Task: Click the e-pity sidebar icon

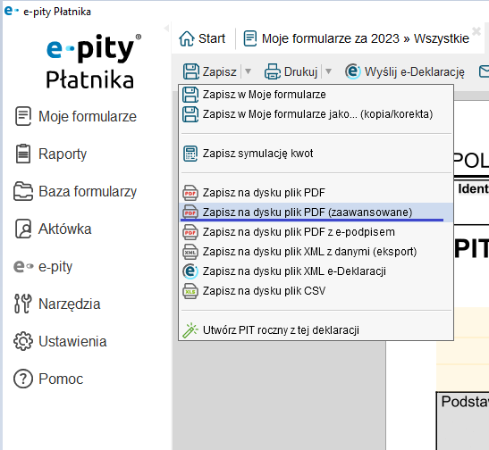Action: (x=23, y=267)
